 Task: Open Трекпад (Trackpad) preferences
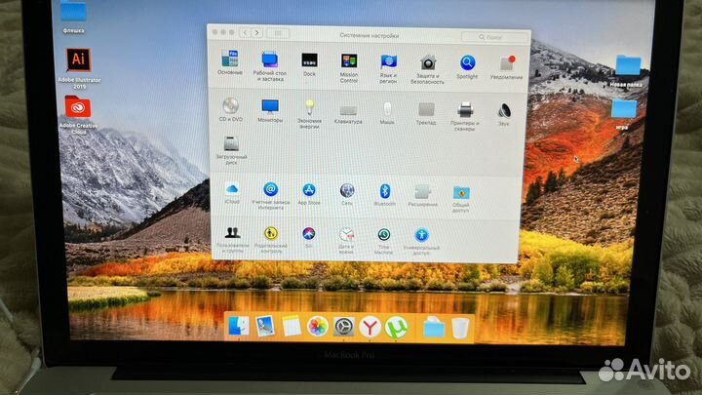[426, 109]
